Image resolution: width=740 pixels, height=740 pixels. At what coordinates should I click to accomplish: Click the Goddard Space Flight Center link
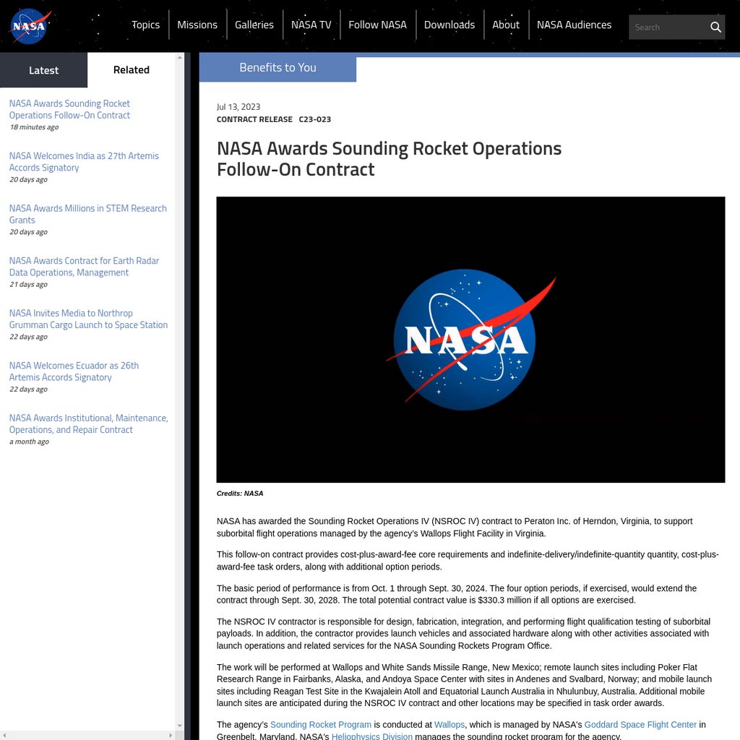point(640,724)
